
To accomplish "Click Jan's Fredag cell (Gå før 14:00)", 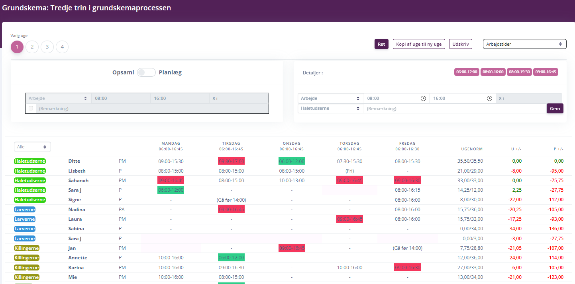I will (x=407, y=248).
